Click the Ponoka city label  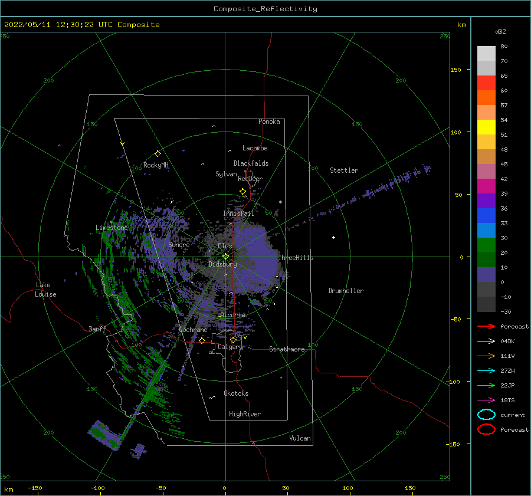pyautogui.click(x=269, y=121)
